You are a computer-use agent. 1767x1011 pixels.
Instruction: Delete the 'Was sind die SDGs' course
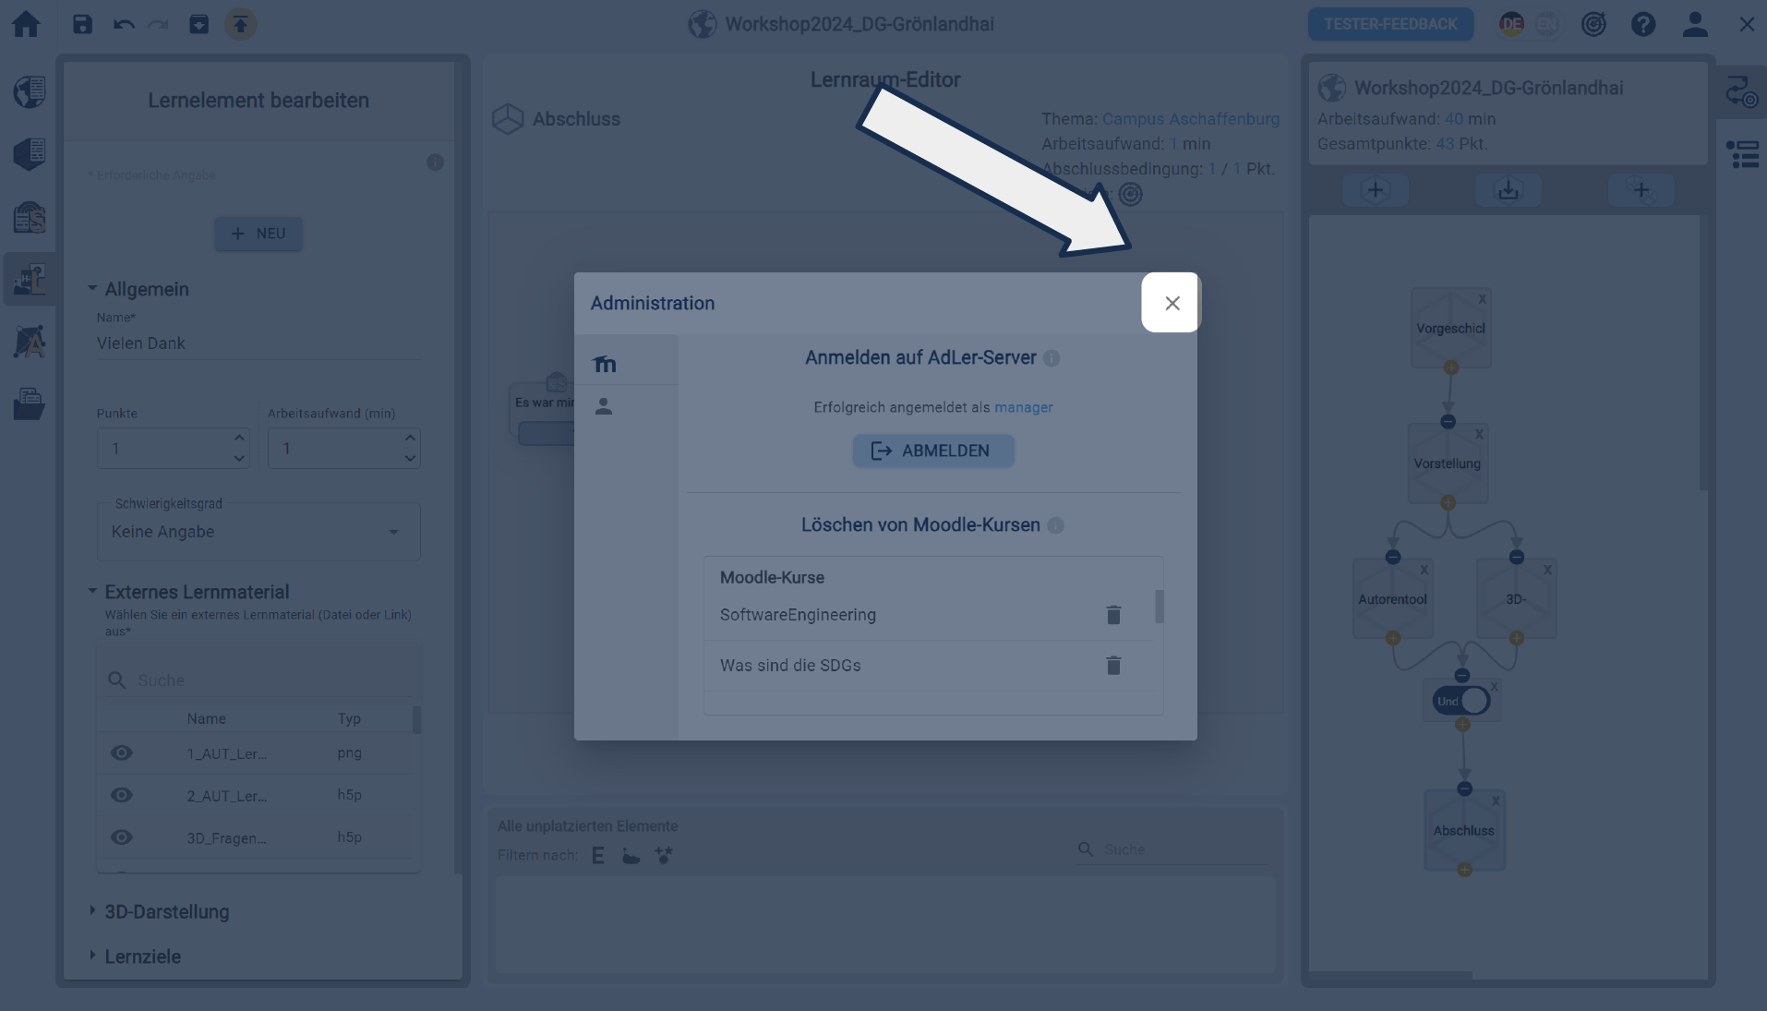point(1113,666)
